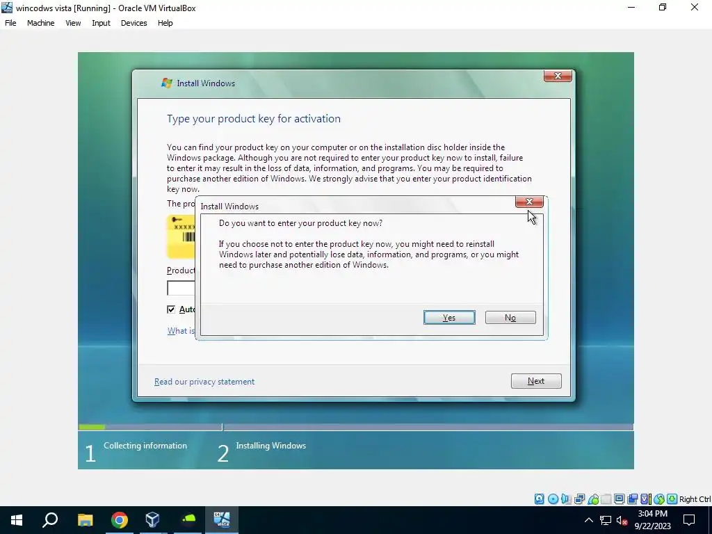Click the audio status icon in VirtualBox
Viewport: 712px width, 534px height.
coord(566,499)
